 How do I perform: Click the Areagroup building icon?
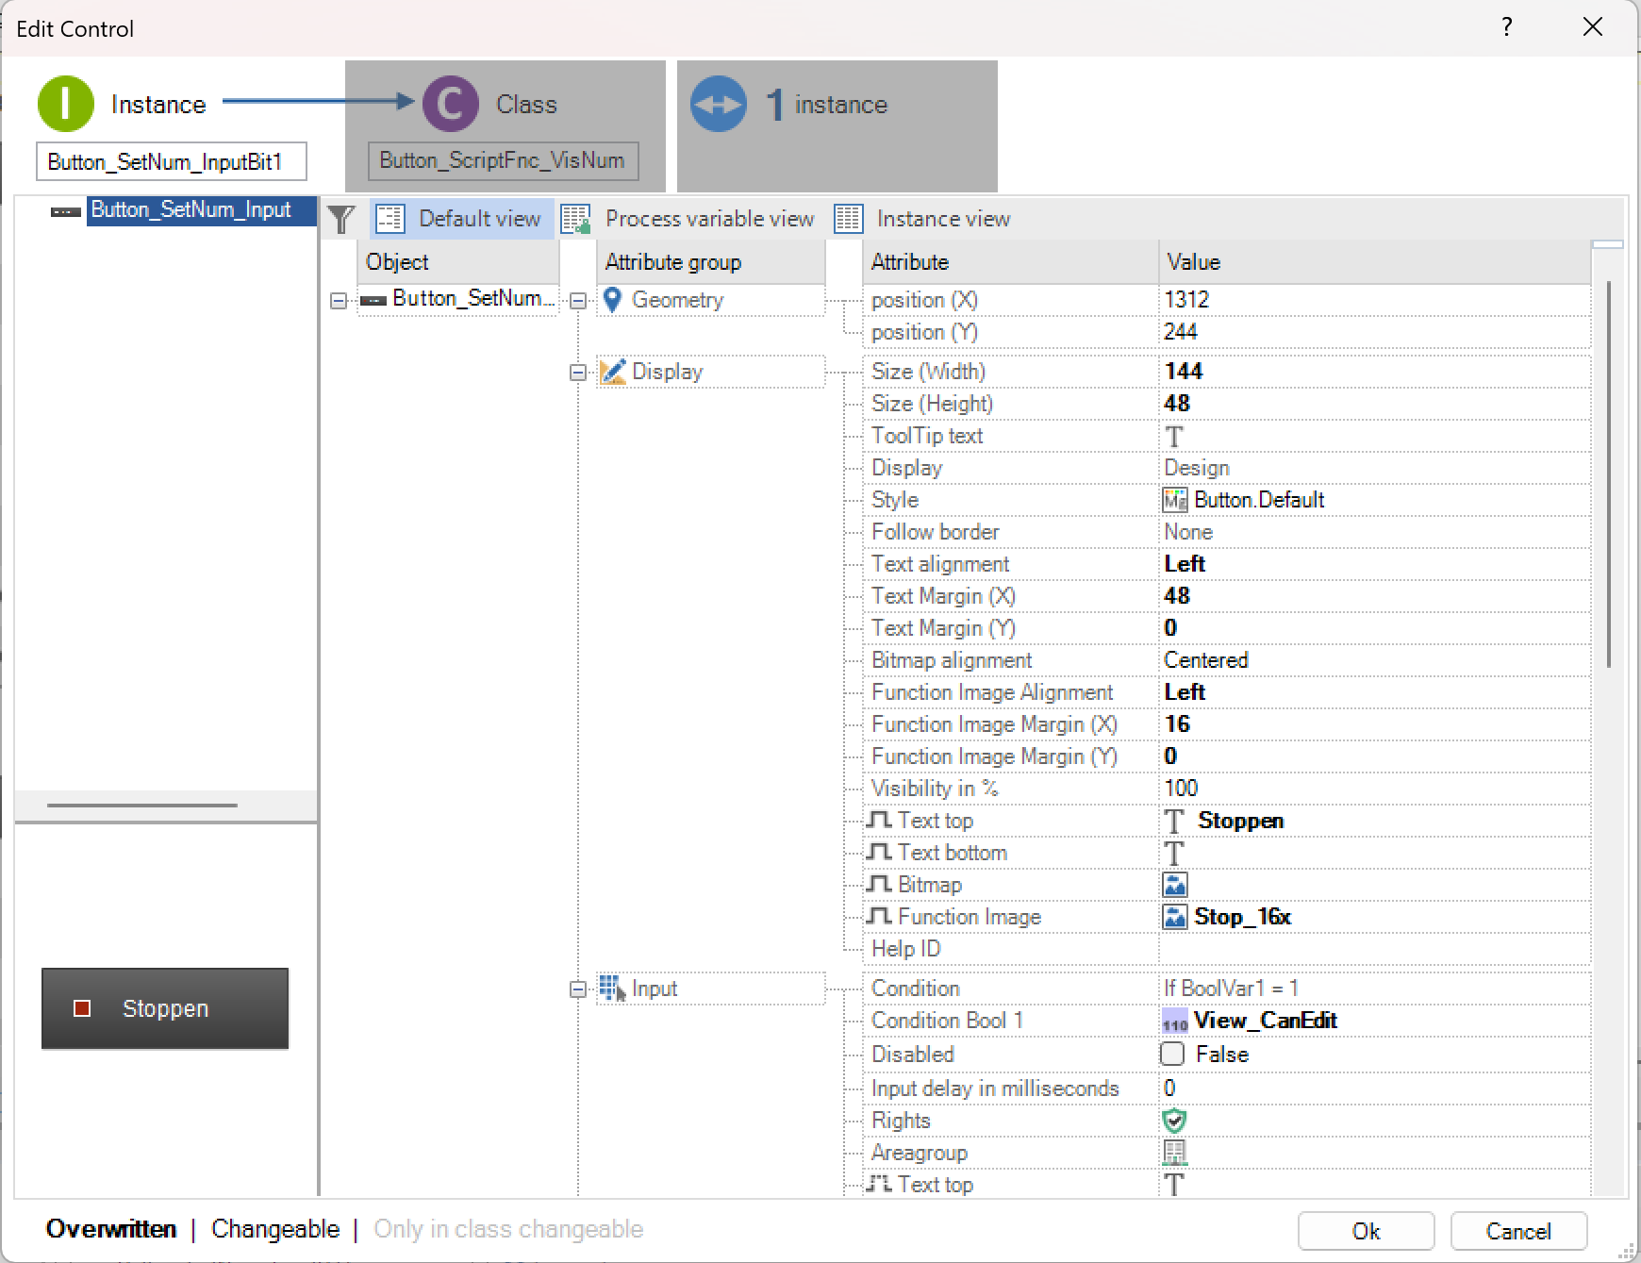click(1174, 1153)
